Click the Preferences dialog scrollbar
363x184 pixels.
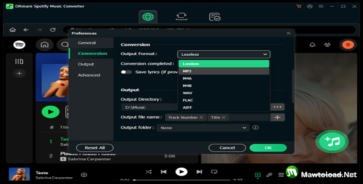pos(293,86)
